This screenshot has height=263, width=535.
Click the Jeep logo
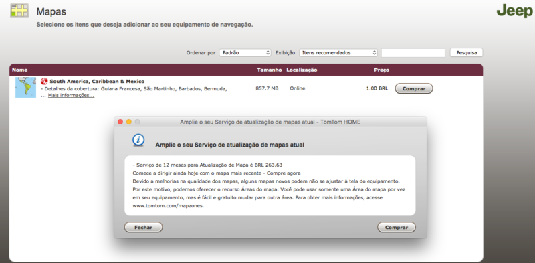515,11
